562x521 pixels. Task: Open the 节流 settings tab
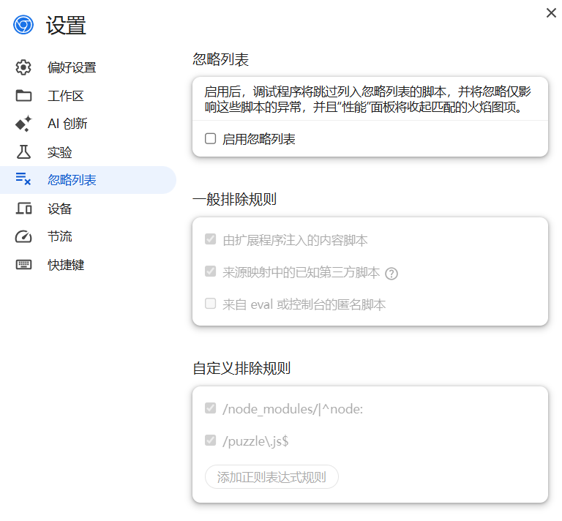[60, 237]
